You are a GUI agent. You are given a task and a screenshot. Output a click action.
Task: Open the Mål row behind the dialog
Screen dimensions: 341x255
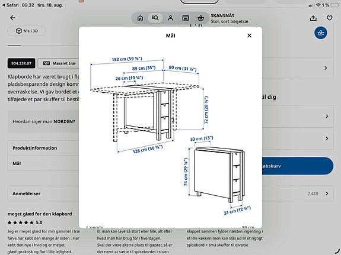click(43, 163)
